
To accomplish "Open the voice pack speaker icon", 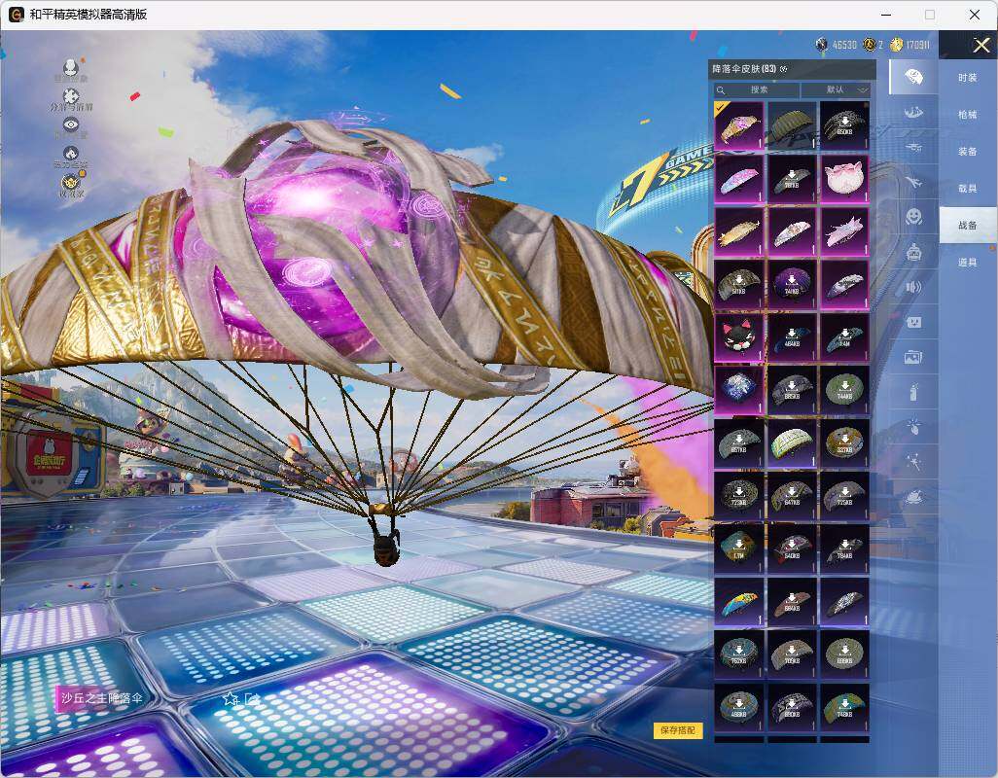I will click(x=913, y=287).
